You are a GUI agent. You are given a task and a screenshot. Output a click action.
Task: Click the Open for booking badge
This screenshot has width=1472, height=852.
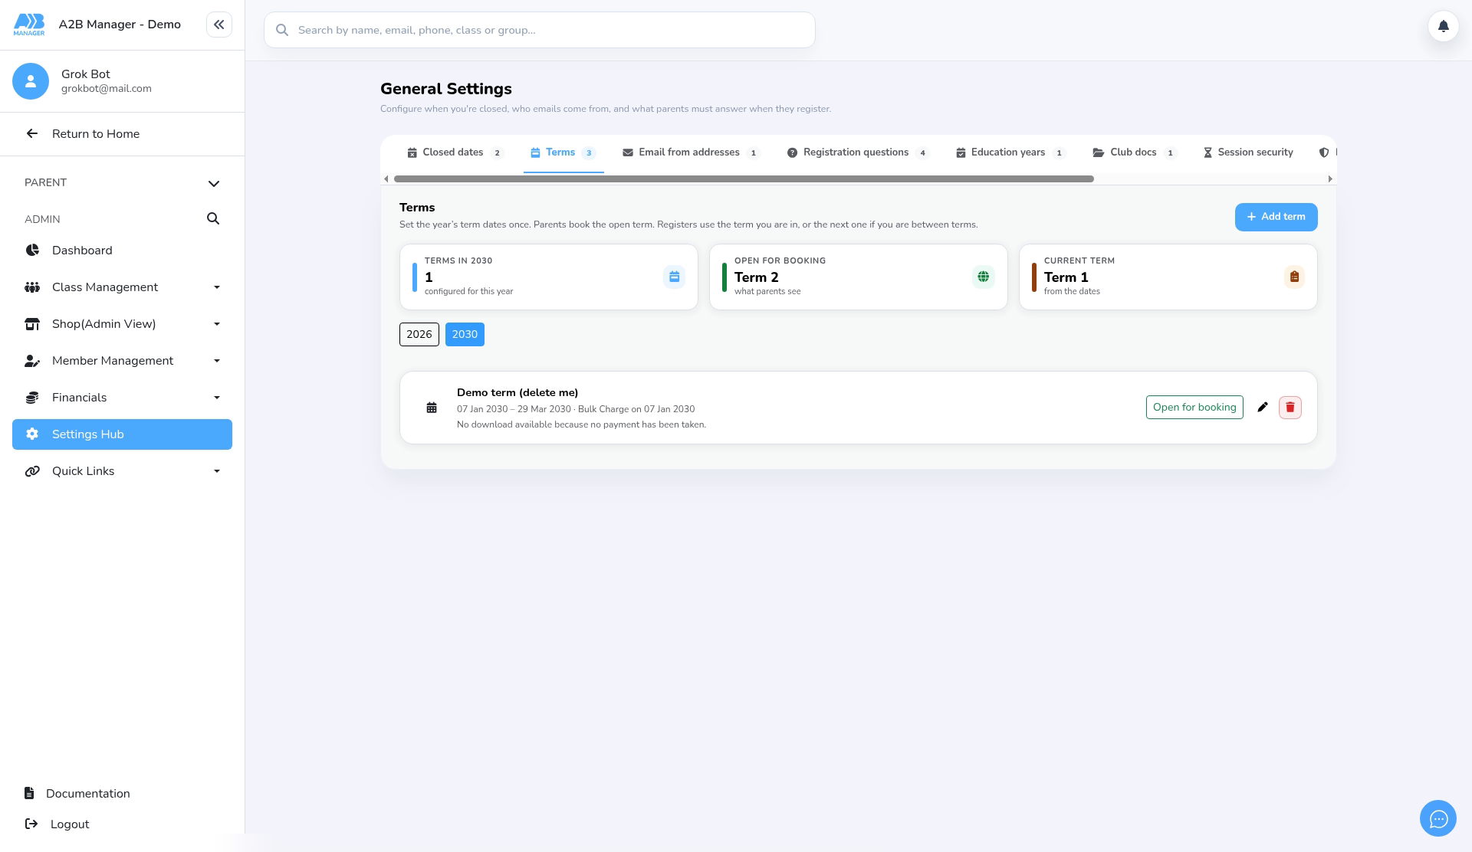coord(1194,407)
